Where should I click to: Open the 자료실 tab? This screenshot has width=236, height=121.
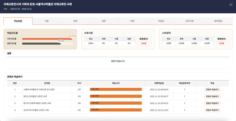[x=161, y=21]
